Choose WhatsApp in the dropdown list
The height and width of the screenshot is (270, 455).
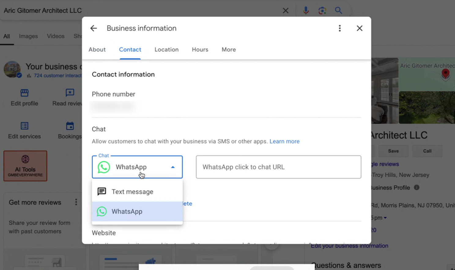(137, 211)
